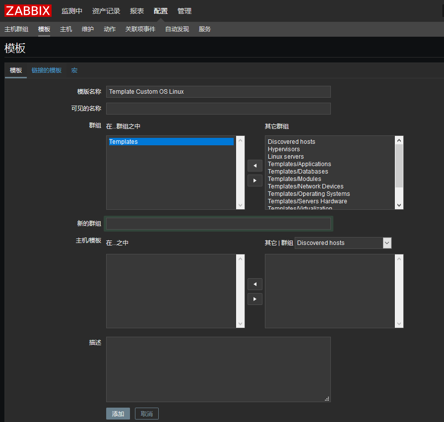The image size is (444, 422).
Task: Click the ZABBIX logo
Action: [x=28, y=11]
